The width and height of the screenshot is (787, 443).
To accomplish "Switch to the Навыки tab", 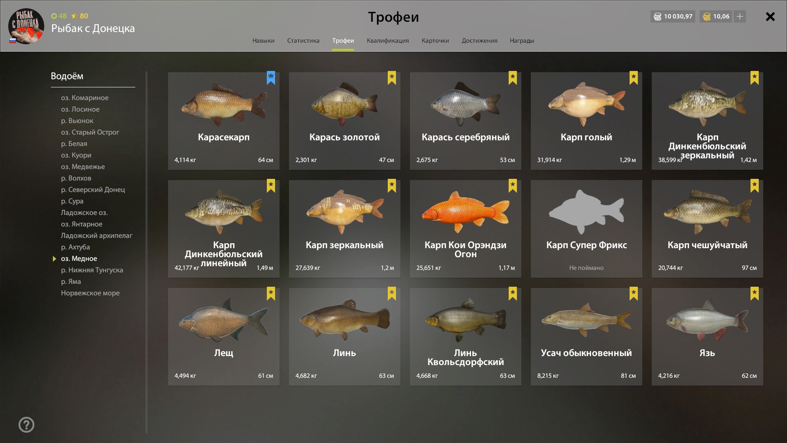I will pos(263,41).
